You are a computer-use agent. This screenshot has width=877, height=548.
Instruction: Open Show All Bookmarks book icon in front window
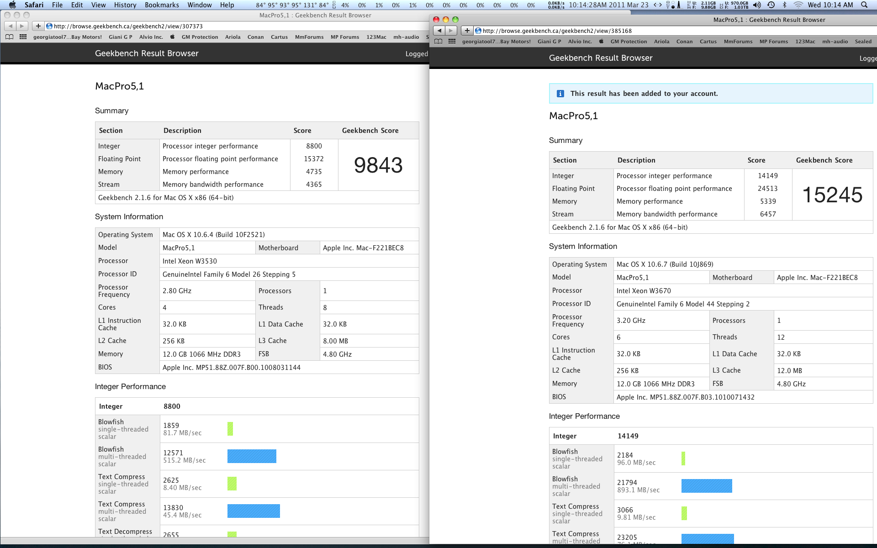(438, 42)
